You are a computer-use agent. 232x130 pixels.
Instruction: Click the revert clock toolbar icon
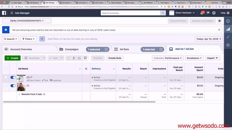(68, 58)
